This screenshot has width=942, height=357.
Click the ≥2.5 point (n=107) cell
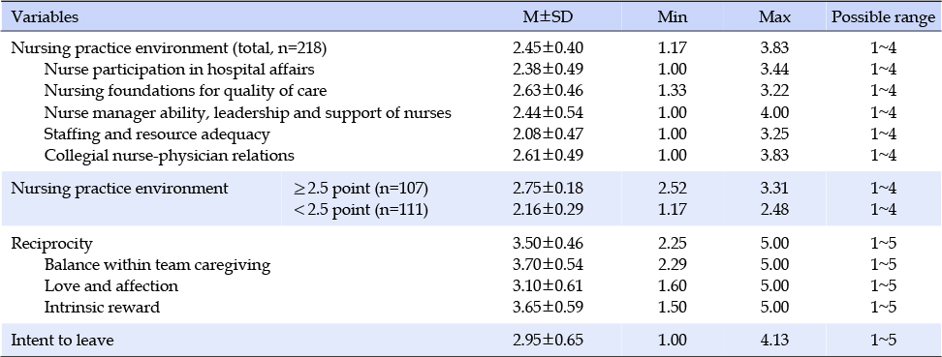361,189
